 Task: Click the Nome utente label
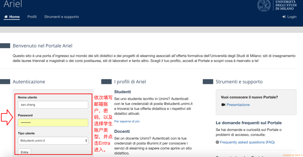(28, 97)
